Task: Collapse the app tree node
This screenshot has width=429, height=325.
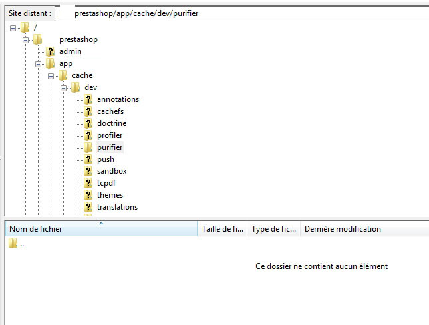Action: 38,64
